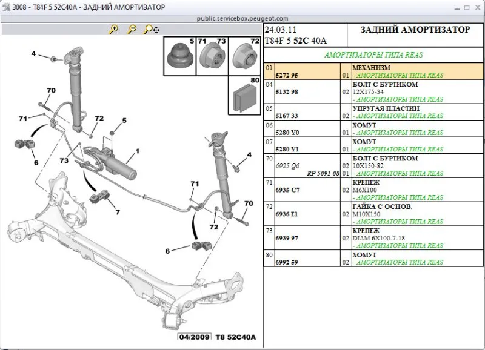
Task: Click the public.servicebox.peugeot.com address bar
Action: point(242,19)
